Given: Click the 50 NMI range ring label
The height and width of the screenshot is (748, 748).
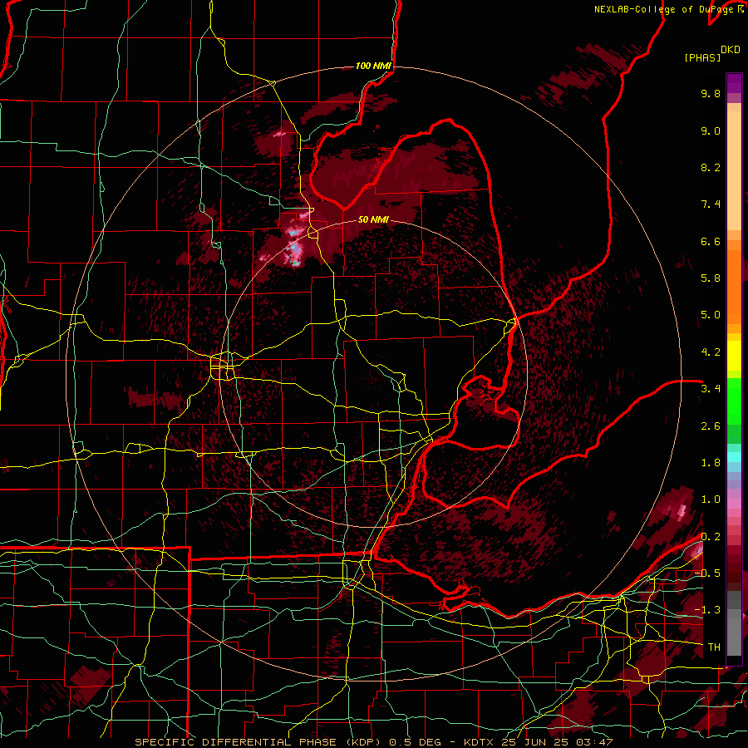Looking at the screenshot, I should [373, 220].
